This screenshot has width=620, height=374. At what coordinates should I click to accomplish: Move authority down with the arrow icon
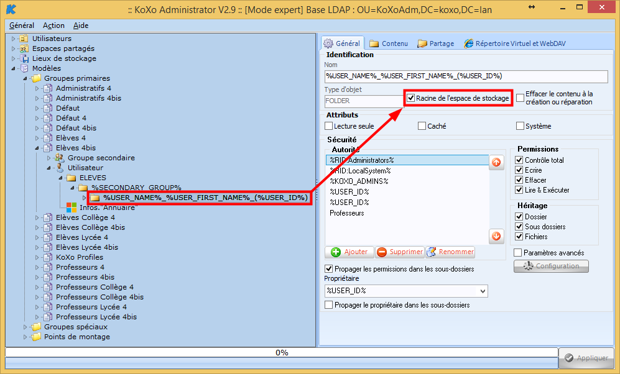pyautogui.click(x=496, y=236)
